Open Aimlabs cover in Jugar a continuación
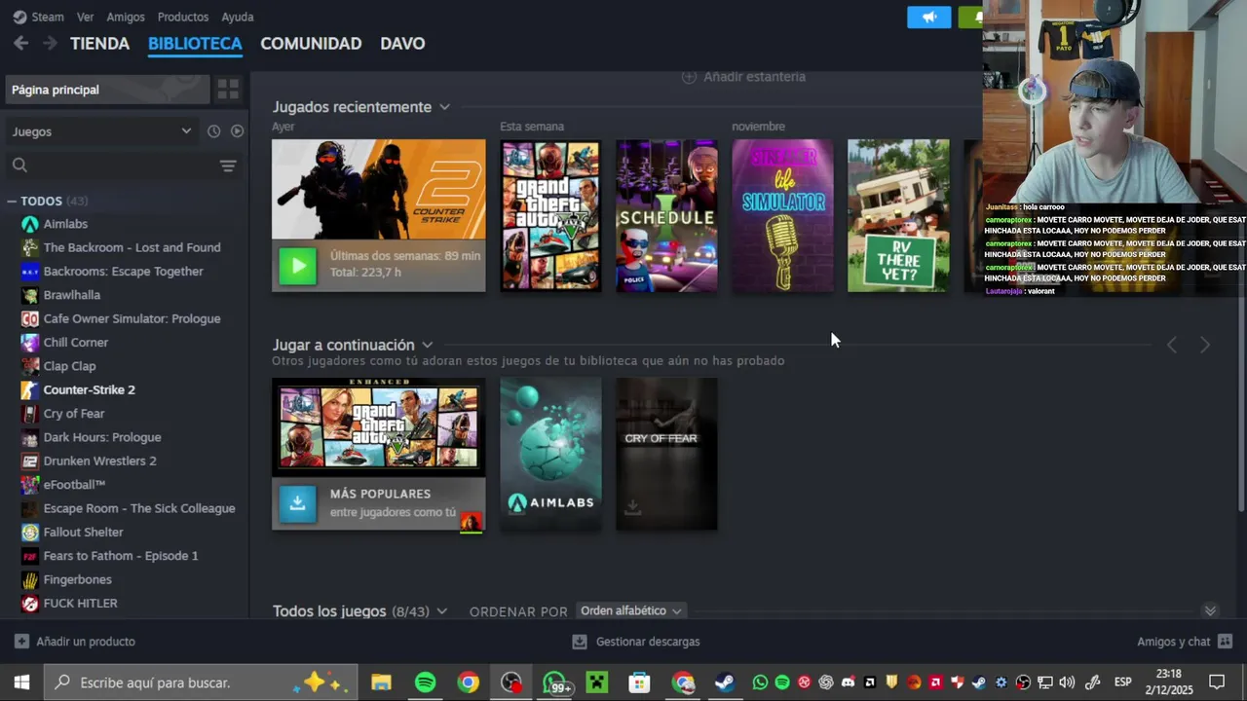The image size is (1247, 701). coord(550,455)
